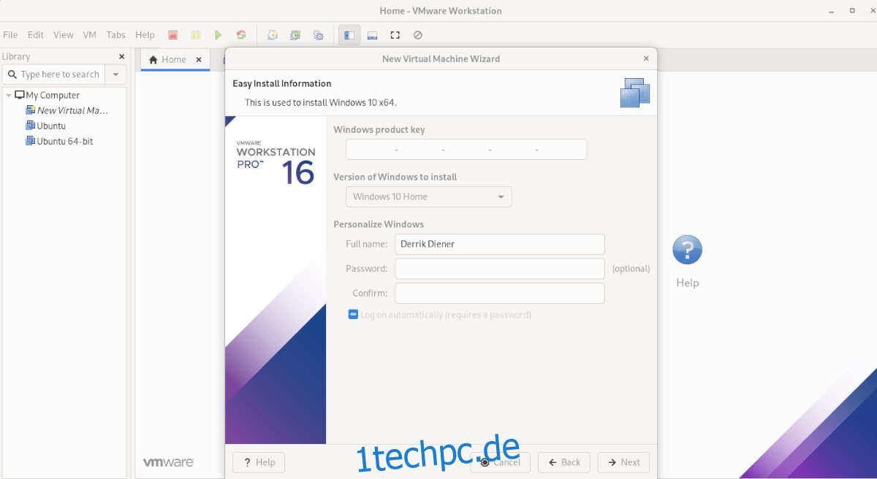Viewport: 877px width, 479px height.
Task: Close the Home tab
Action: [199, 60]
